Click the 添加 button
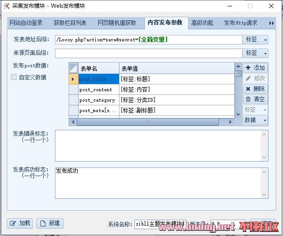The image size is (283, 236). coord(255,68)
